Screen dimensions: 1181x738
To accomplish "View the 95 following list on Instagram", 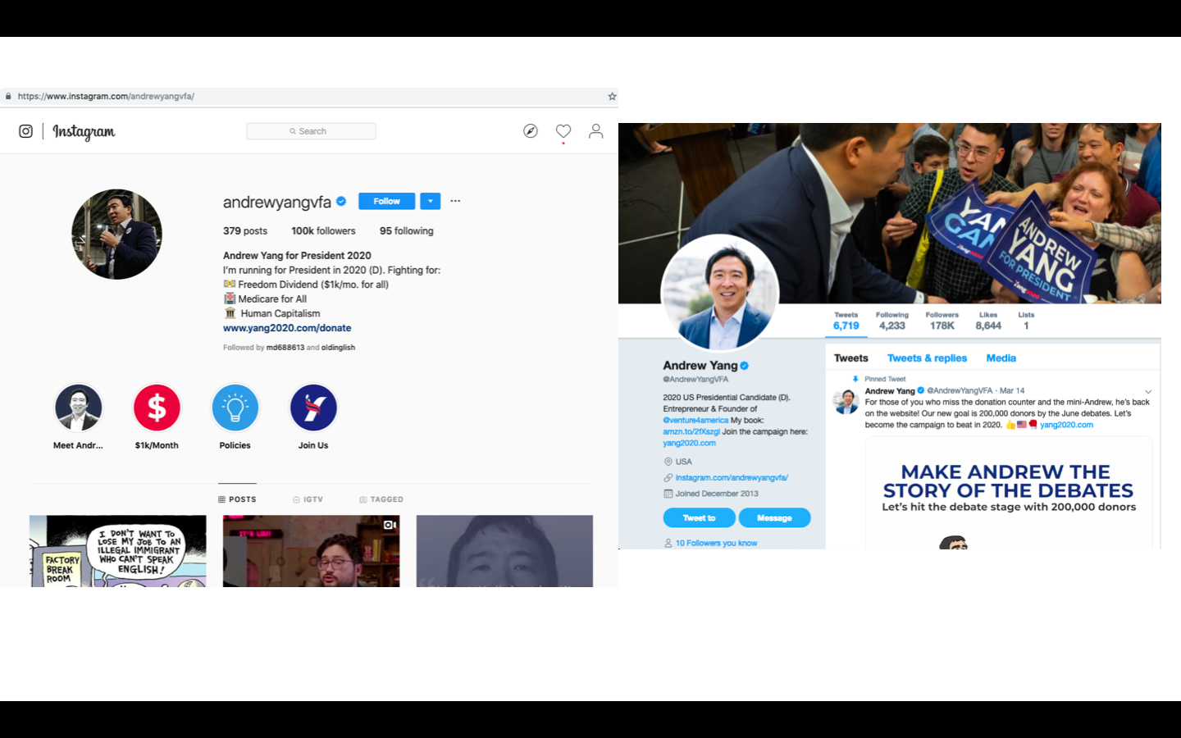I will tap(407, 231).
